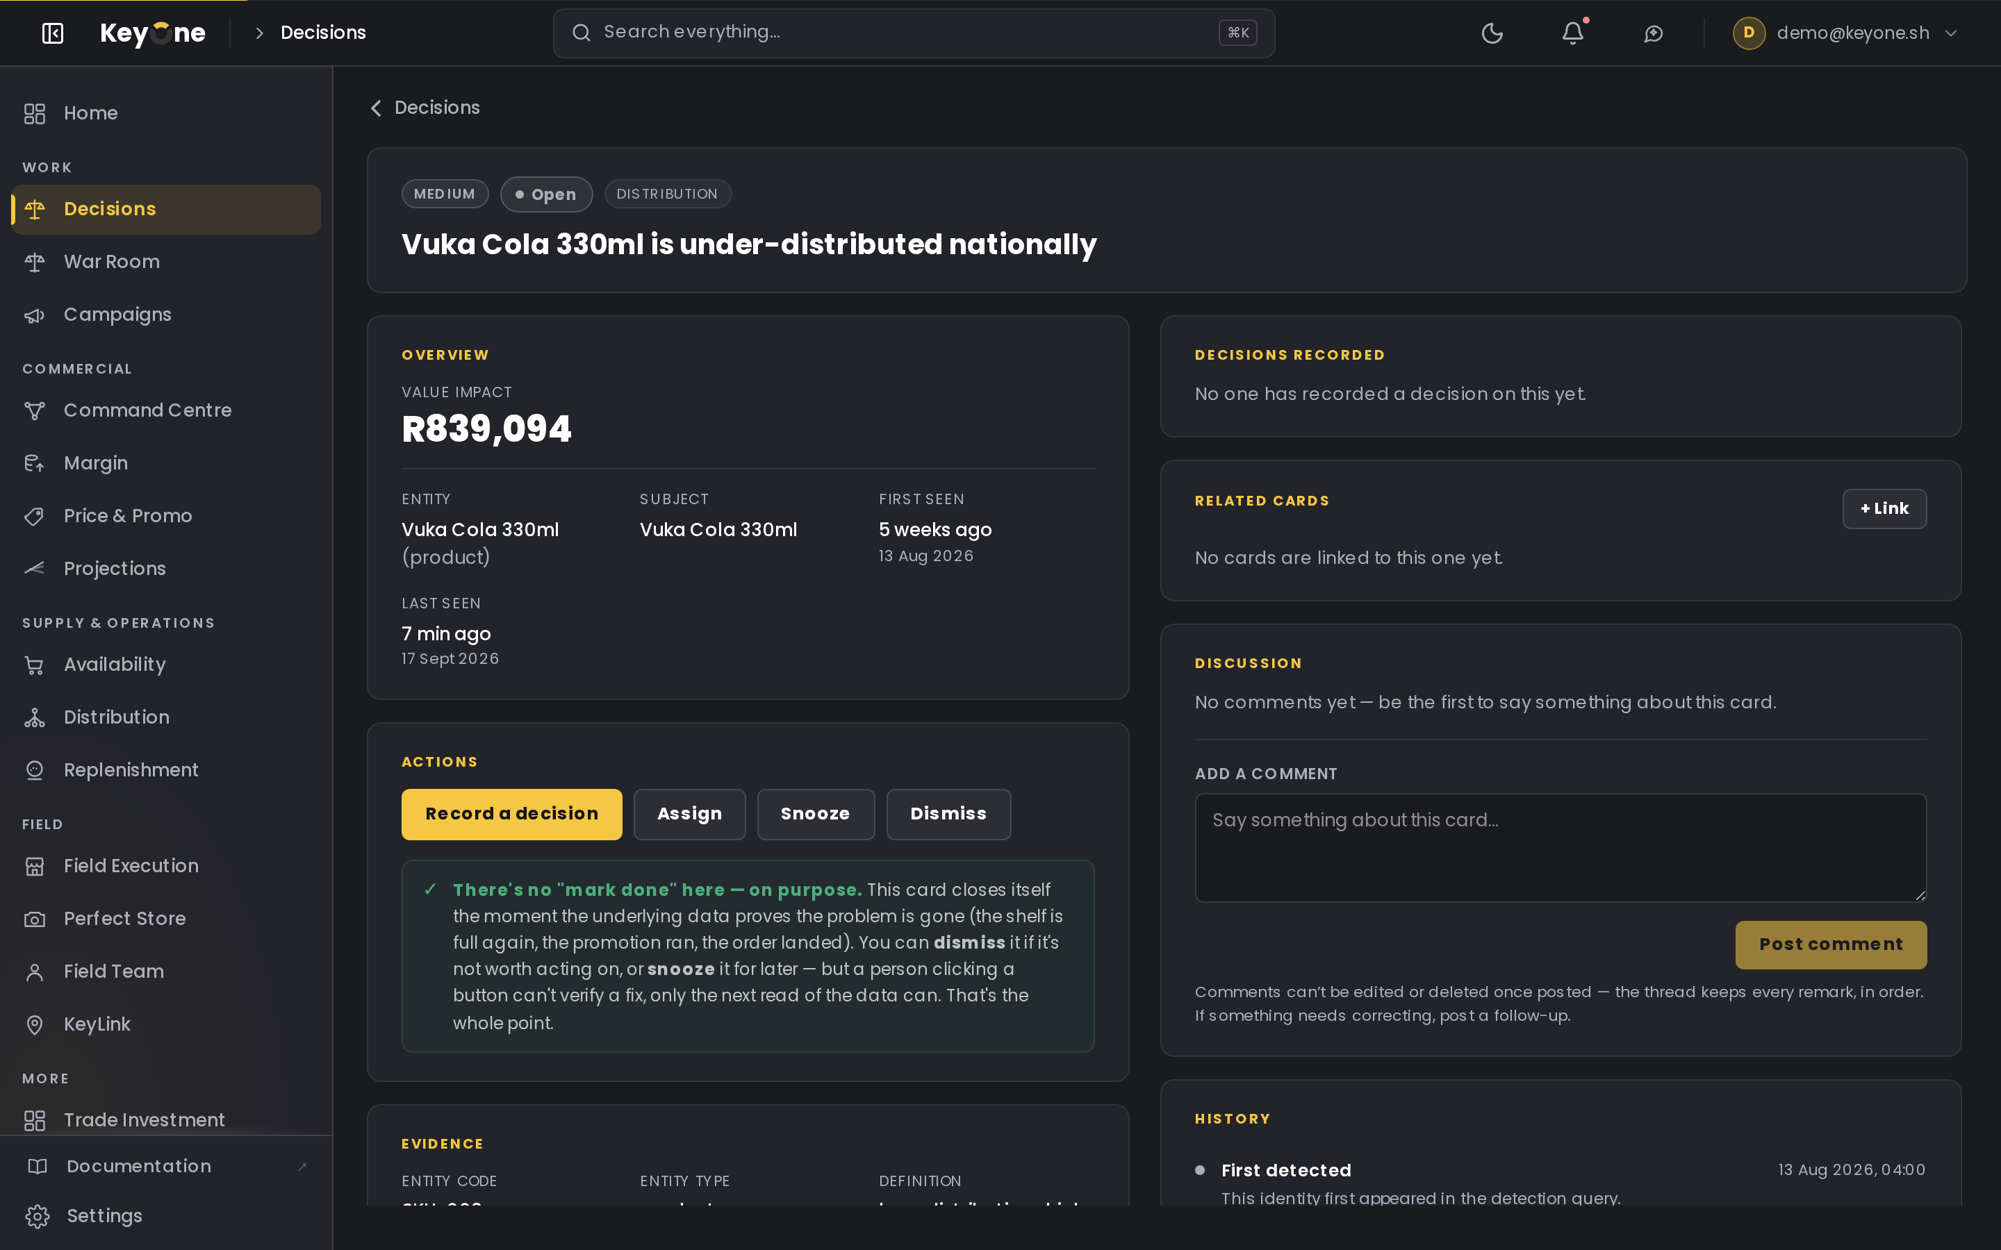Click Post comment button
The height and width of the screenshot is (1250, 2001).
(1831, 945)
